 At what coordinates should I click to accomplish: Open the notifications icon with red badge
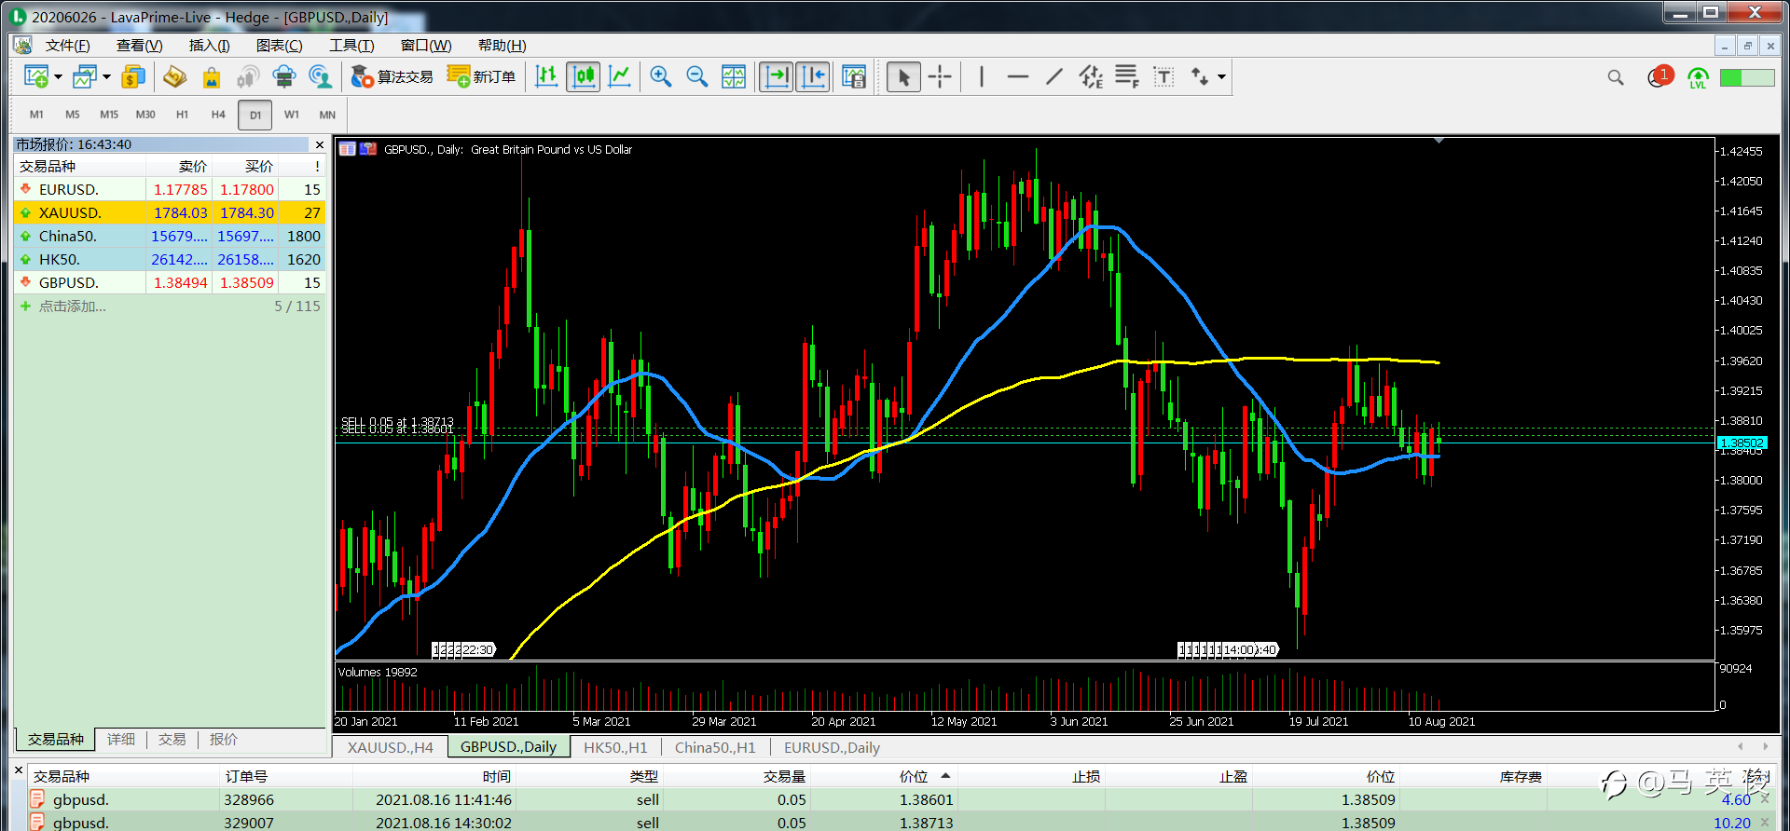(x=1659, y=77)
